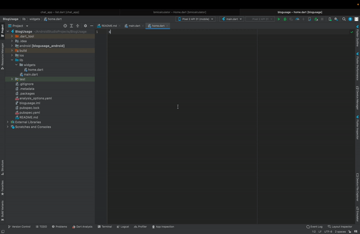The width and height of the screenshot is (360, 234).
Task: Open Device File Explorer side panel
Action: 358,187
